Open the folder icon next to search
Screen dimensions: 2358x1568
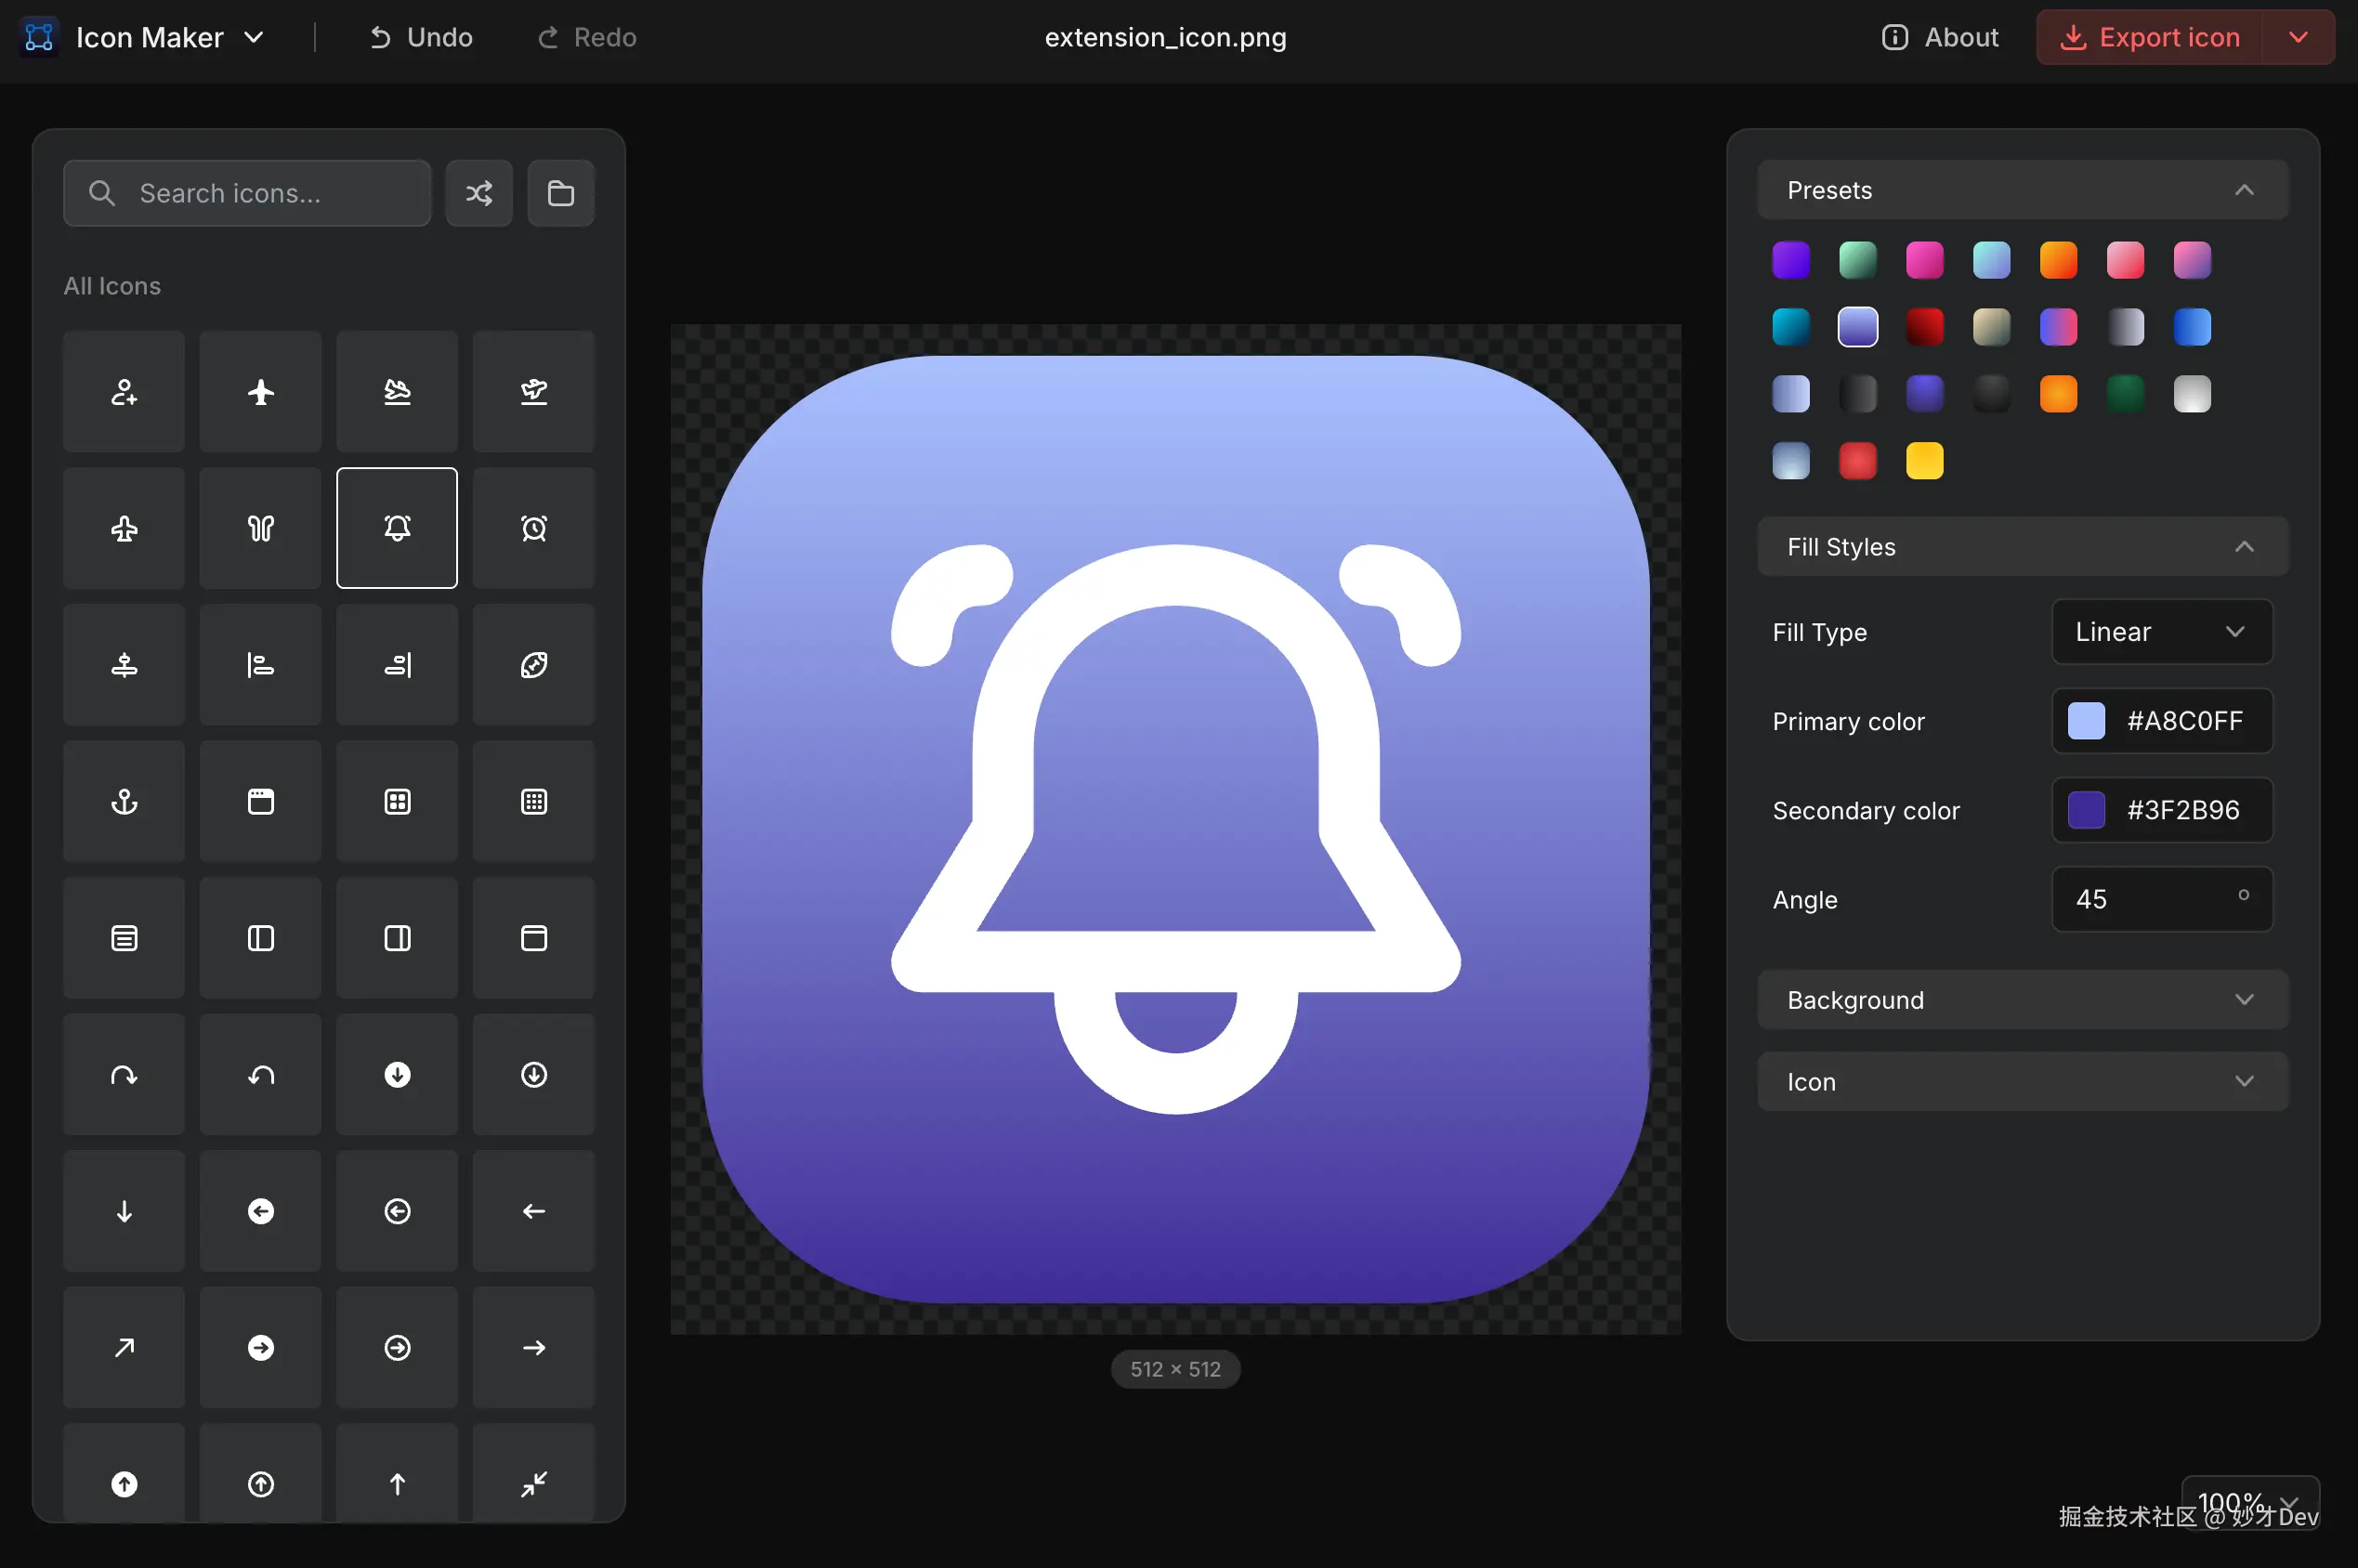pyautogui.click(x=560, y=193)
